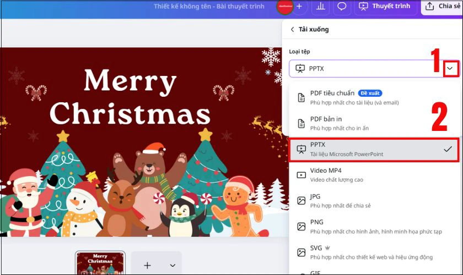
Task: Click the checkmark on PPTX row
Action: [448, 149]
